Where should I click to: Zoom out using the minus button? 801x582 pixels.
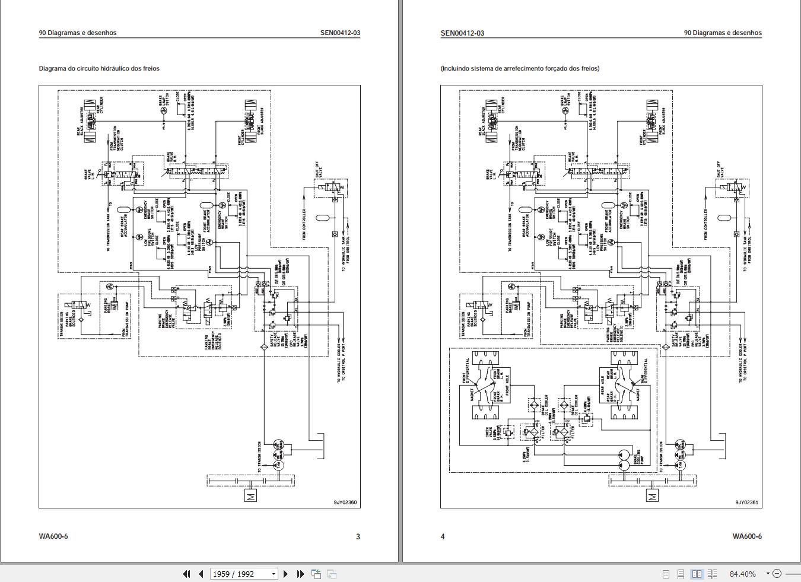pyautogui.click(x=777, y=574)
